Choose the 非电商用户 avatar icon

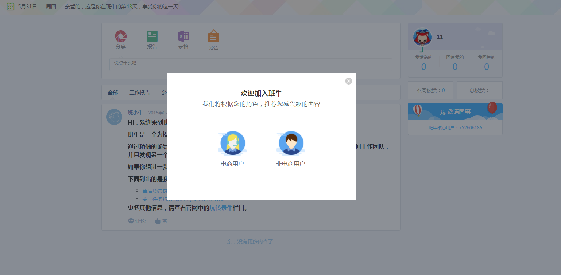pyautogui.click(x=291, y=143)
